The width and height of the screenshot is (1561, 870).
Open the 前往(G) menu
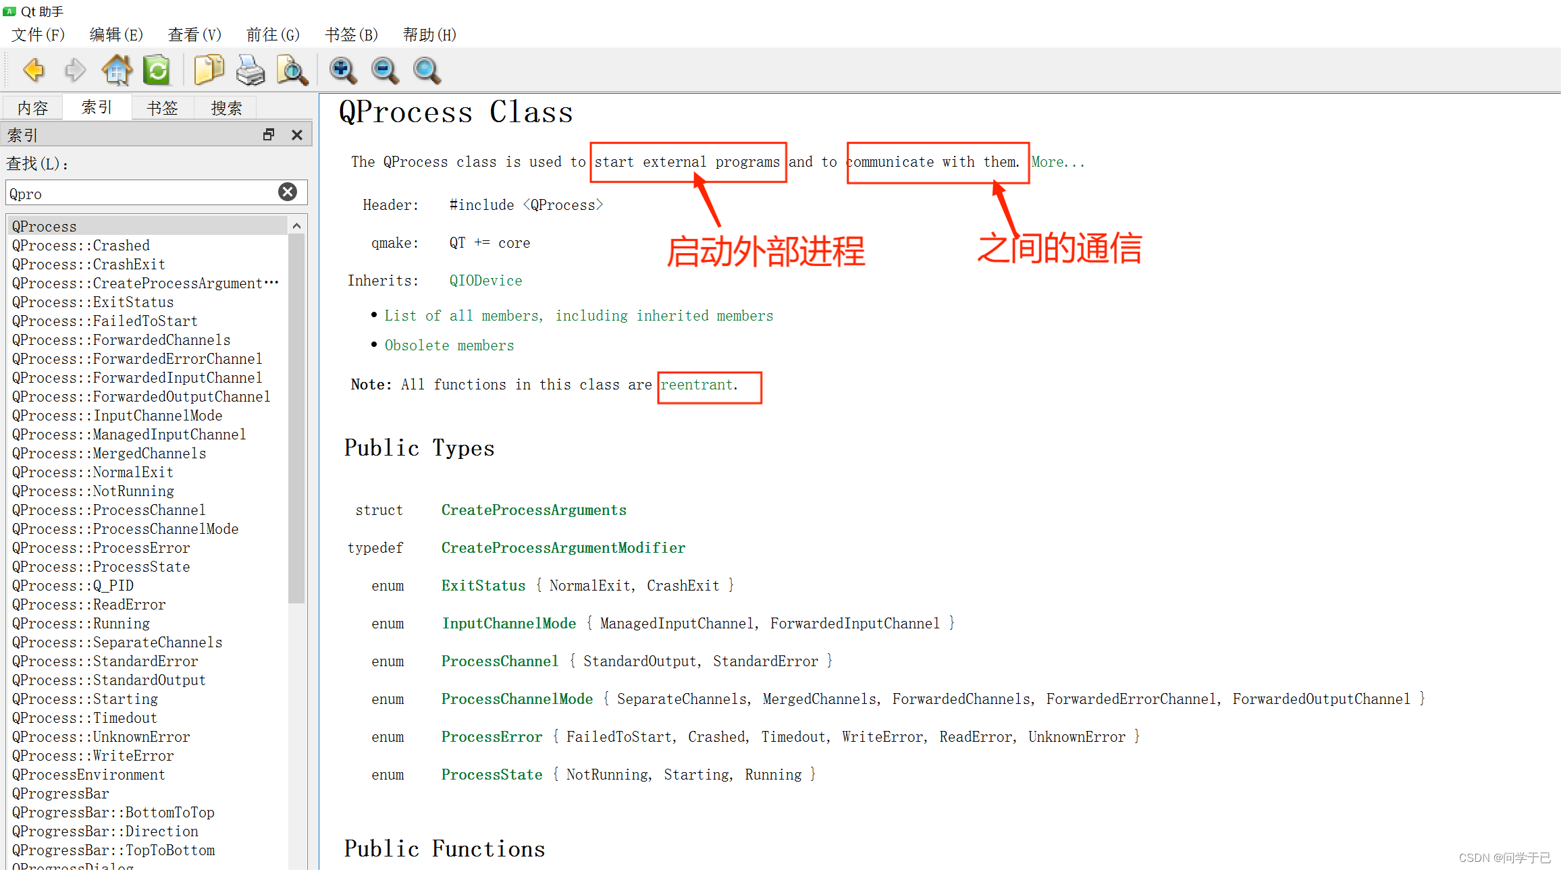[273, 34]
